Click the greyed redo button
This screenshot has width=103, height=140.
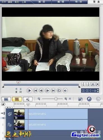click(98, 99)
